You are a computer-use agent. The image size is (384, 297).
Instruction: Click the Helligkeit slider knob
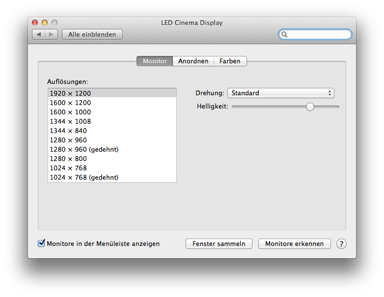tap(310, 107)
